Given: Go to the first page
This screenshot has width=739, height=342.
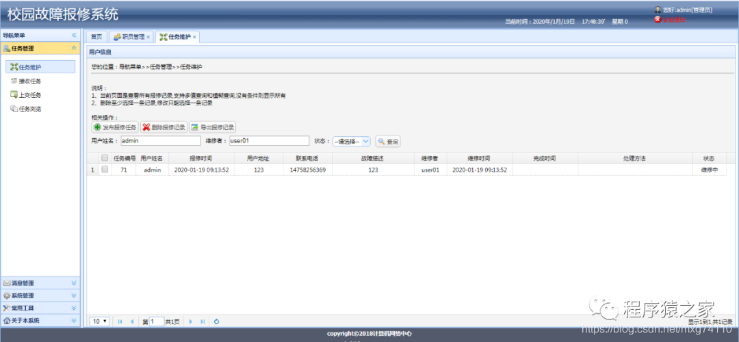Looking at the screenshot, I should click(120, 321).
